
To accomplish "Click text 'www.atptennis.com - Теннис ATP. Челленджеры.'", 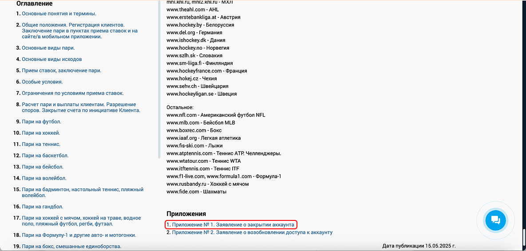I will [x=224, y=154].
